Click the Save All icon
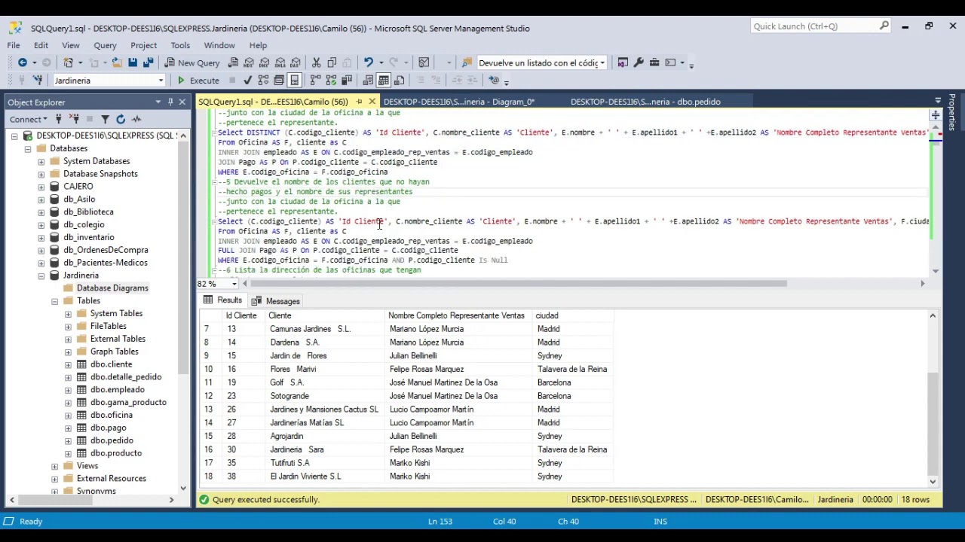Screen dimensions: 965x542 coord(148,62)
